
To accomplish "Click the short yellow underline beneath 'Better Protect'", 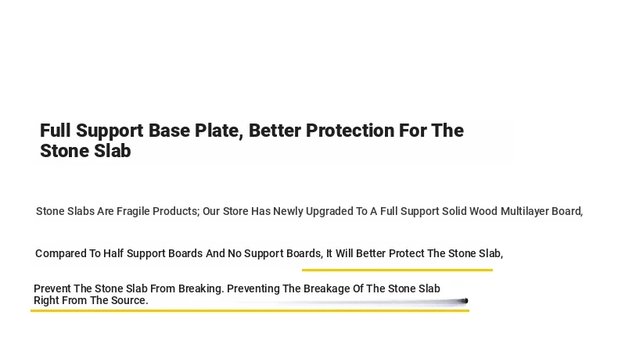I will click(397, 270).
